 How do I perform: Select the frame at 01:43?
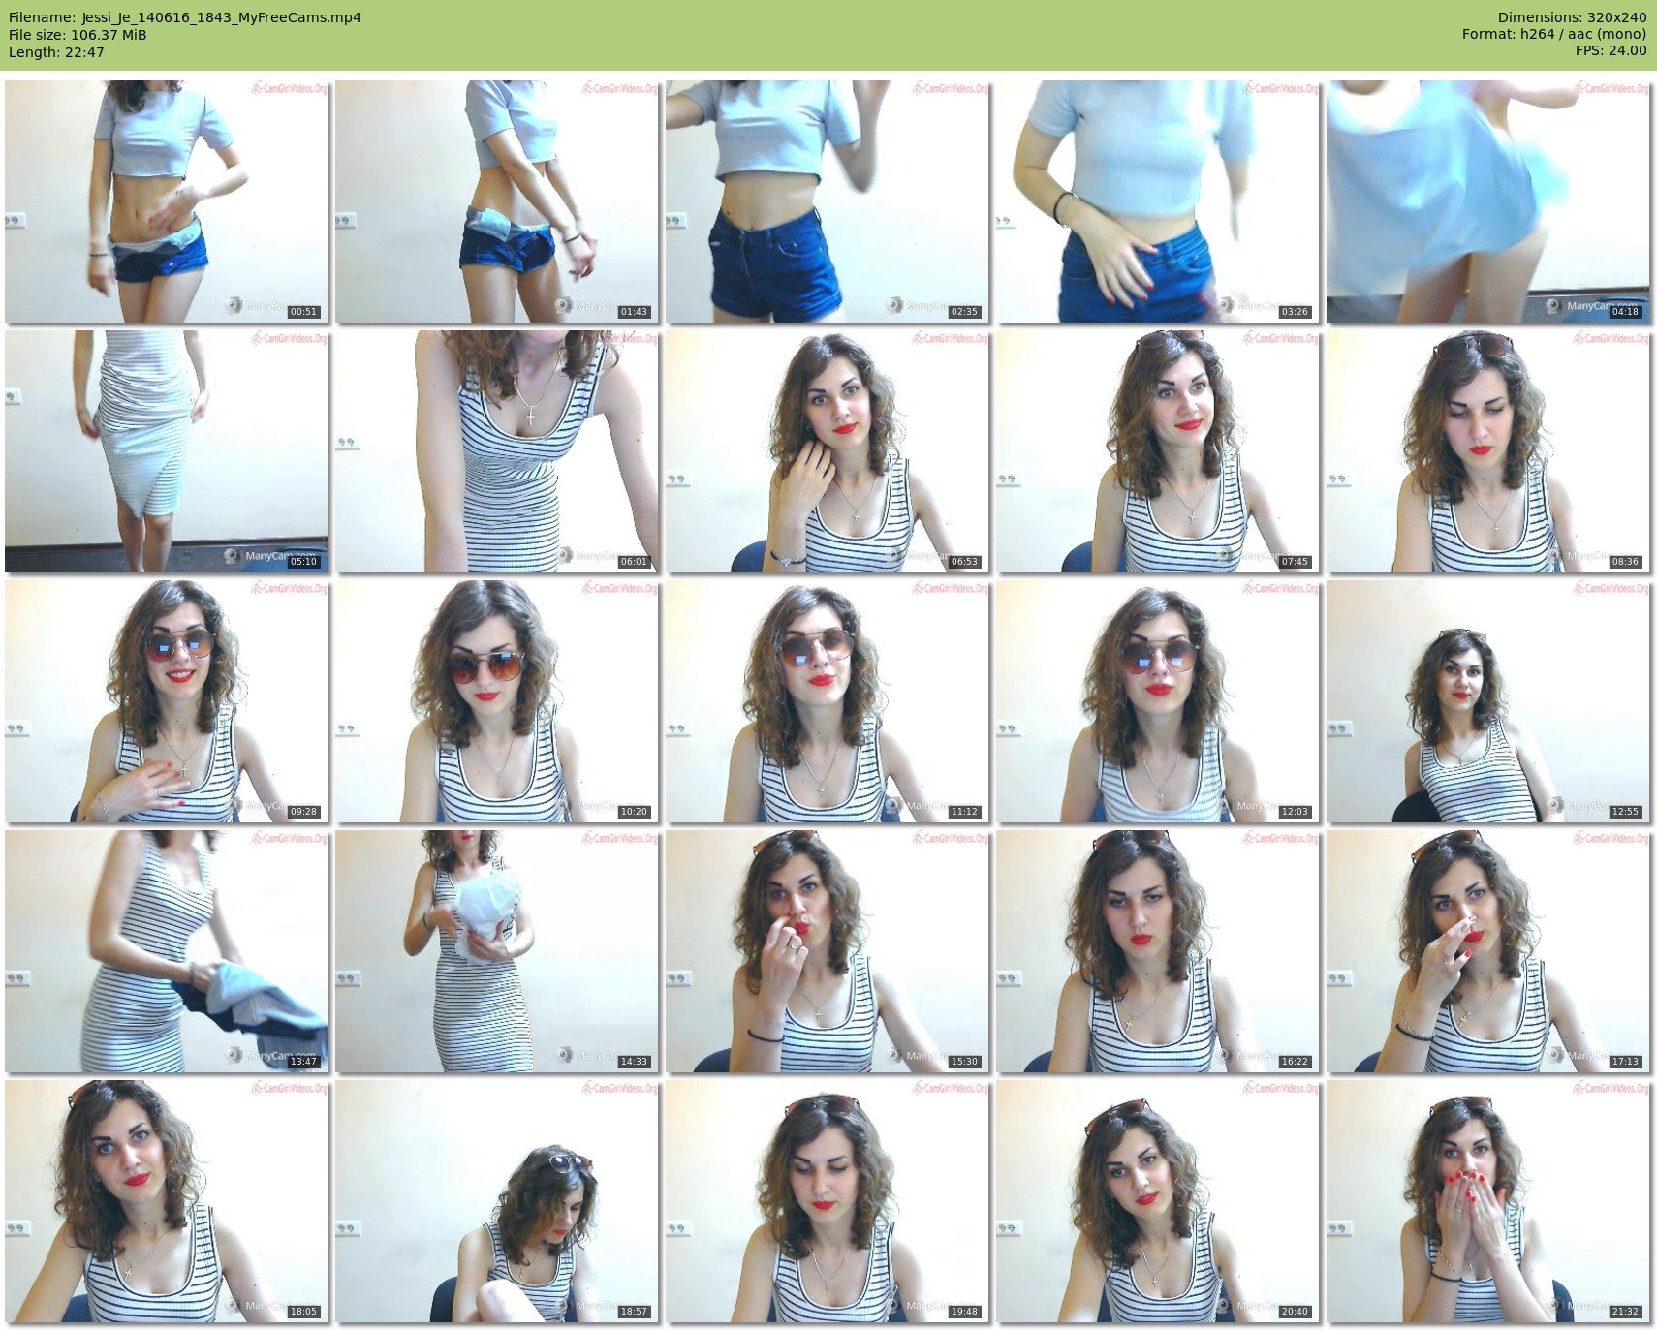(496, 201)
